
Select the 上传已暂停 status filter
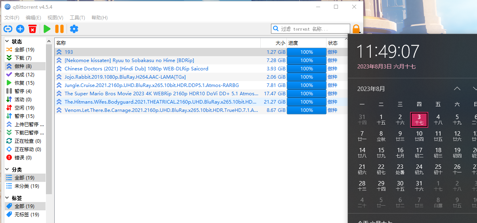(x=25, y=125)
